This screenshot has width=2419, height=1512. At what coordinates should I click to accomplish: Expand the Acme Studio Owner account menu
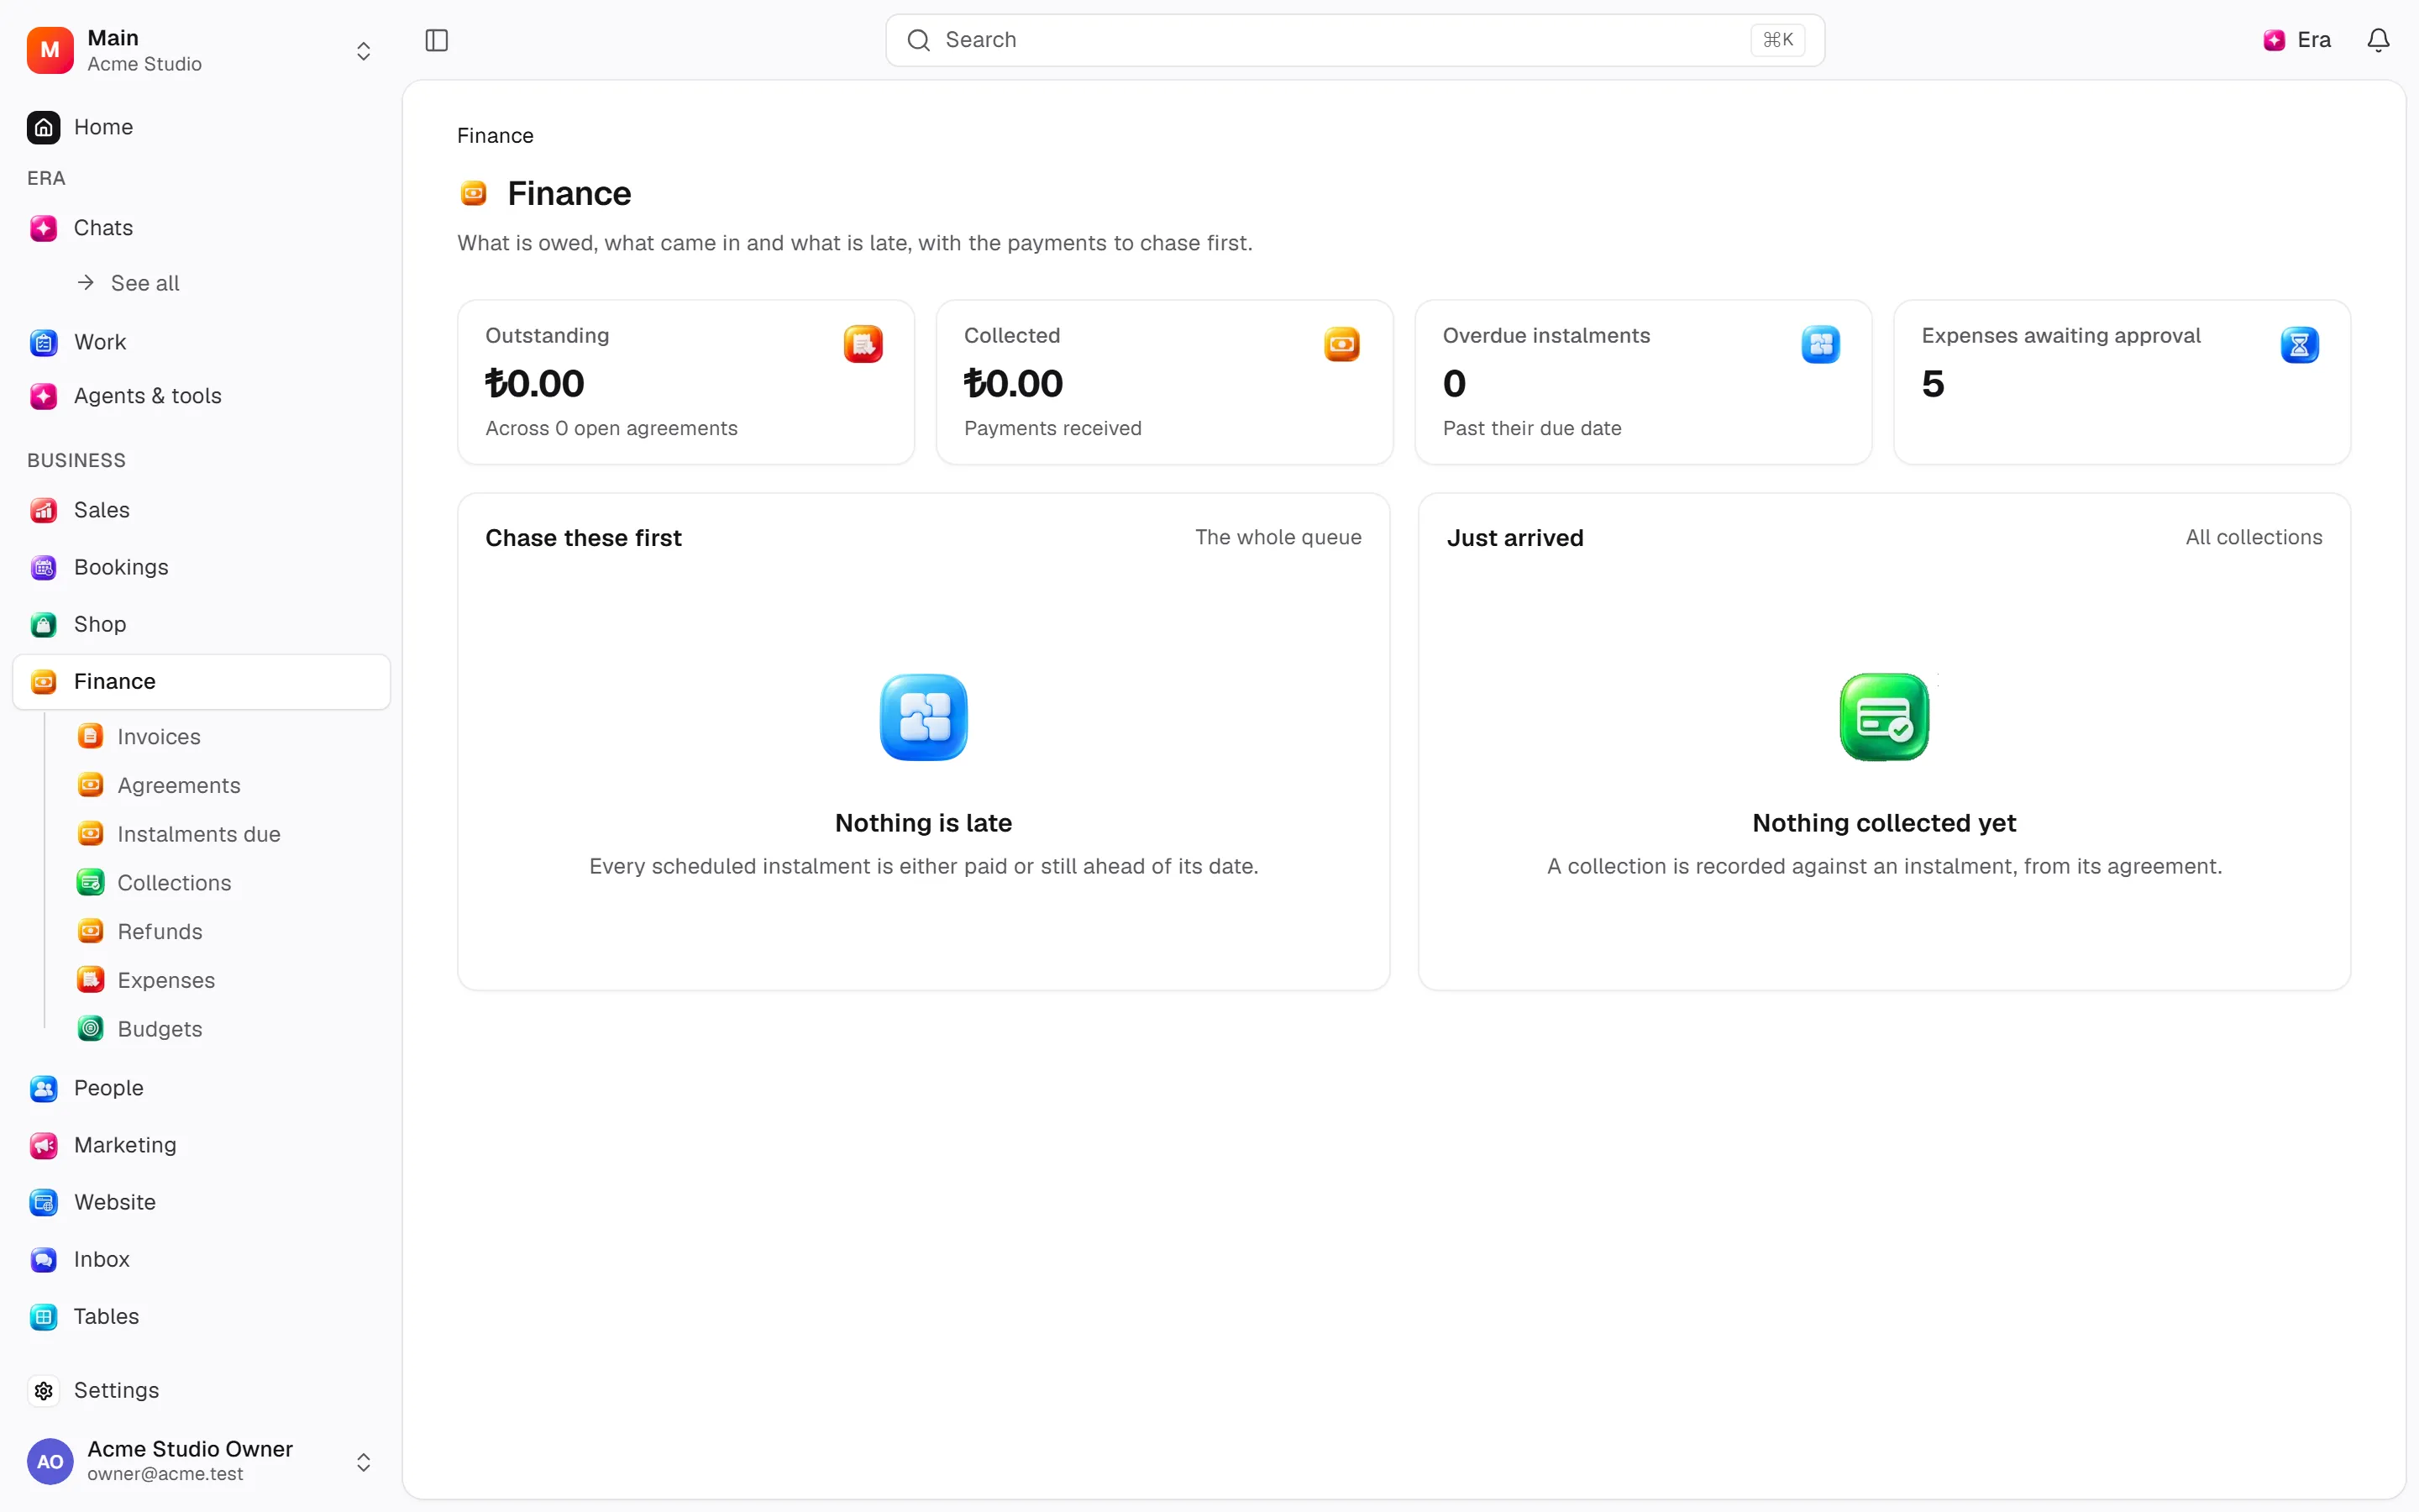click(200, 1461)
